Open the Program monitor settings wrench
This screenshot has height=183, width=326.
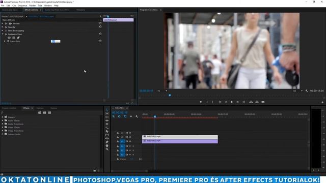pos(307,91)
